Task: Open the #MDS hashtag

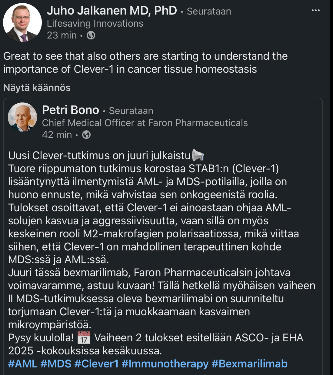Action: [56, 363]
